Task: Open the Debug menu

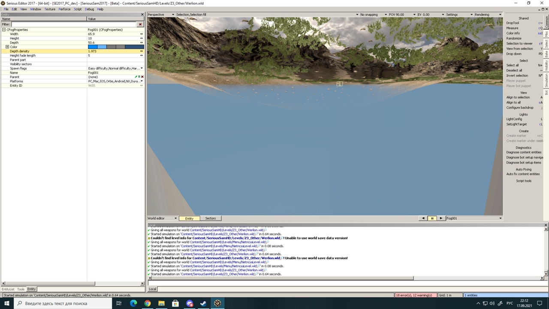Action: [x=89, y=9]
